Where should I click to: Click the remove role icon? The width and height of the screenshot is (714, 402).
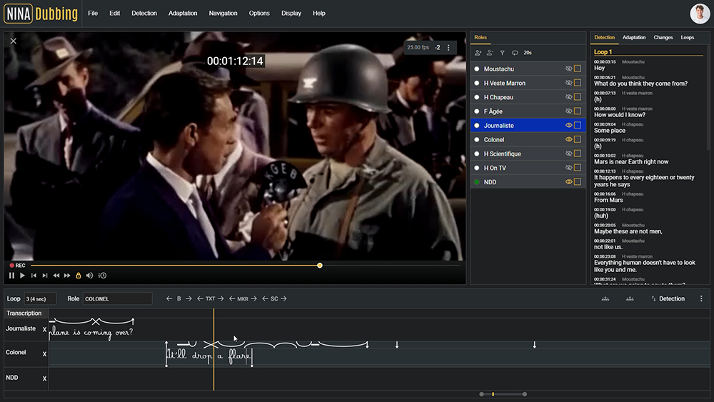[x=491, y=53]
